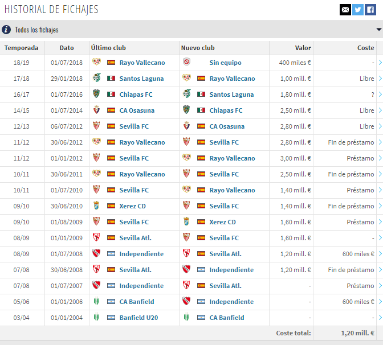The image size is (383, 345).
Task: Open transfer details arrow for the 08/09 600 miles row
Action: click(x=380, y=254)
